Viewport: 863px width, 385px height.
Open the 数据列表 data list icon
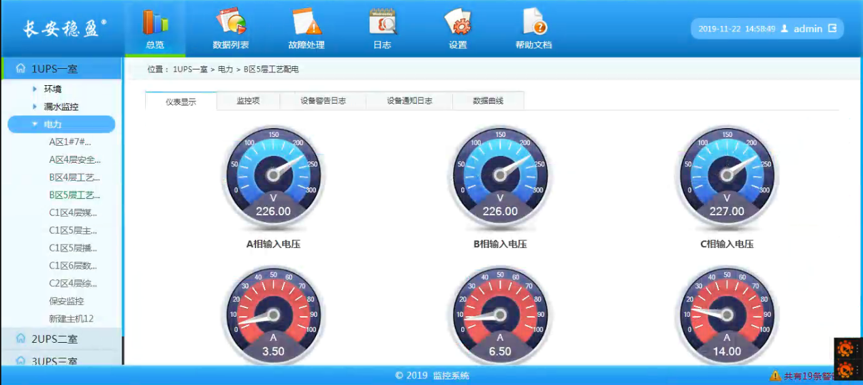click(x=230, y=22)
